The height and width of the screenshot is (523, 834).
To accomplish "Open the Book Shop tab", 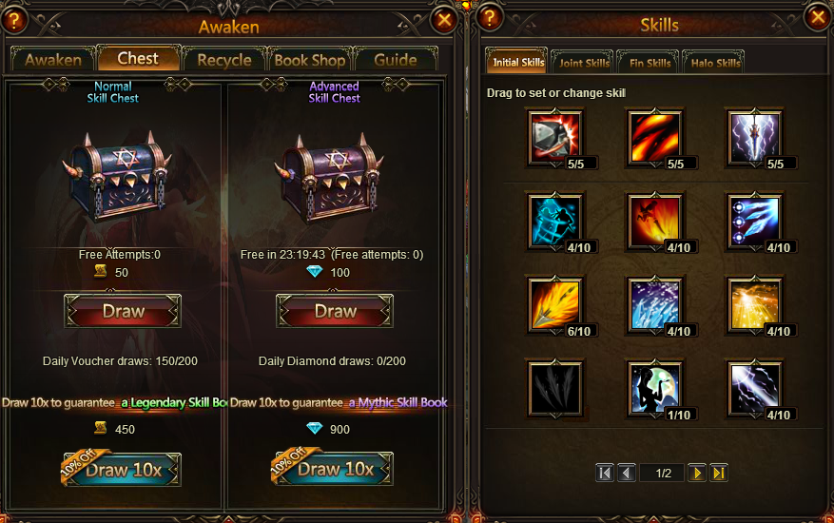I will coord(310,60).
